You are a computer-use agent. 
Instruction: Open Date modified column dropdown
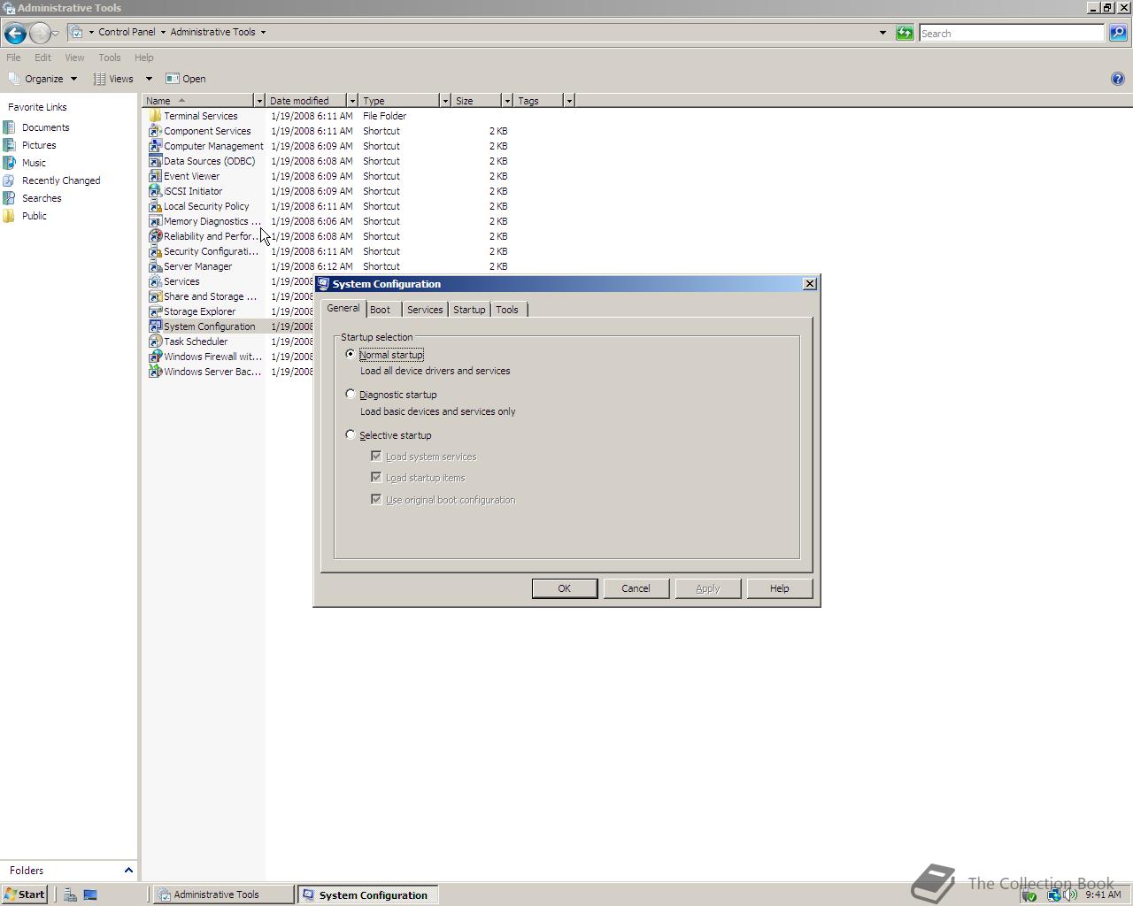[x=351, y=101]
